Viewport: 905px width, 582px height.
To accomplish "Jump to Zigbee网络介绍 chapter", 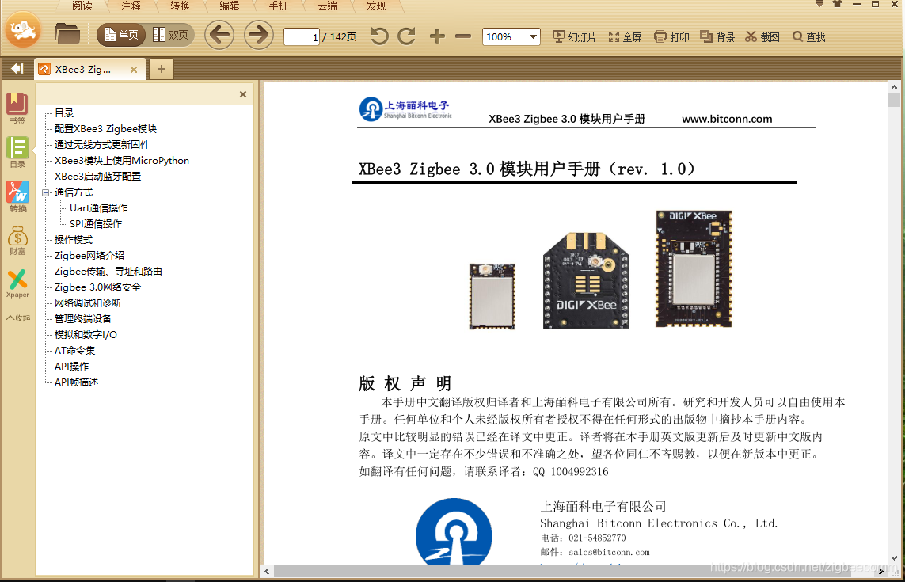I will pyautogui.click(x=89, y=255).
